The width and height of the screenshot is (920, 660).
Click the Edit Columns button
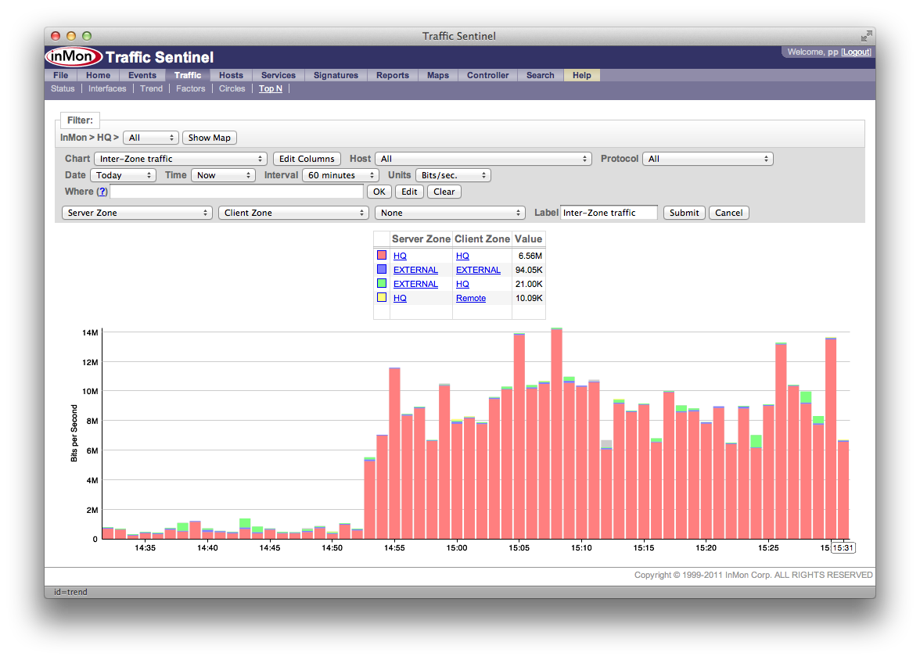(x=307, y=159)
